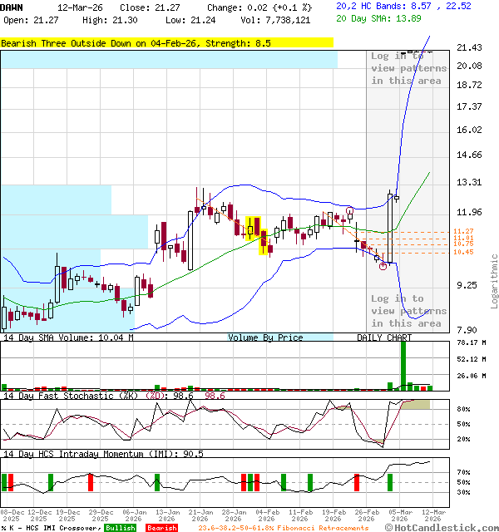The height and width of the screenshot is (532, 499).
Task: Click the red IMI crossover bar near 26-Feb
Action: (x=358, y=482)
